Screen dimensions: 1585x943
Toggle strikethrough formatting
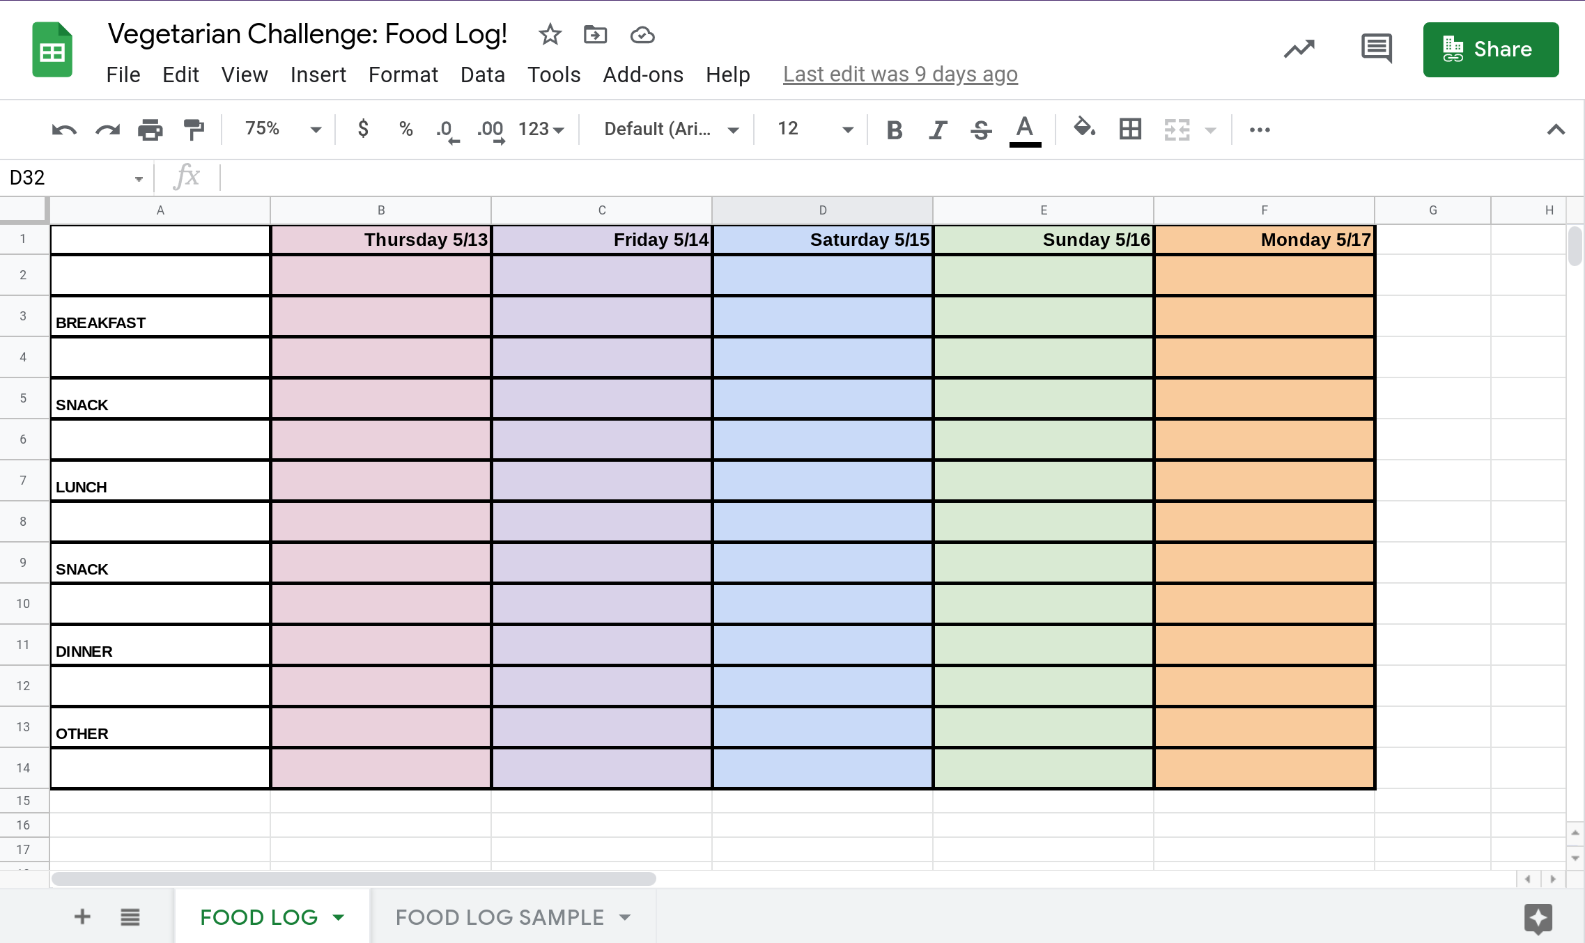pos(981,130)
